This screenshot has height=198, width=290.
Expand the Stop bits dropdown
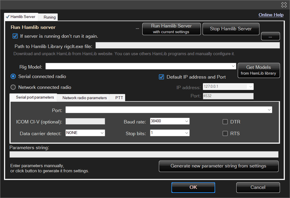(187, 133)
